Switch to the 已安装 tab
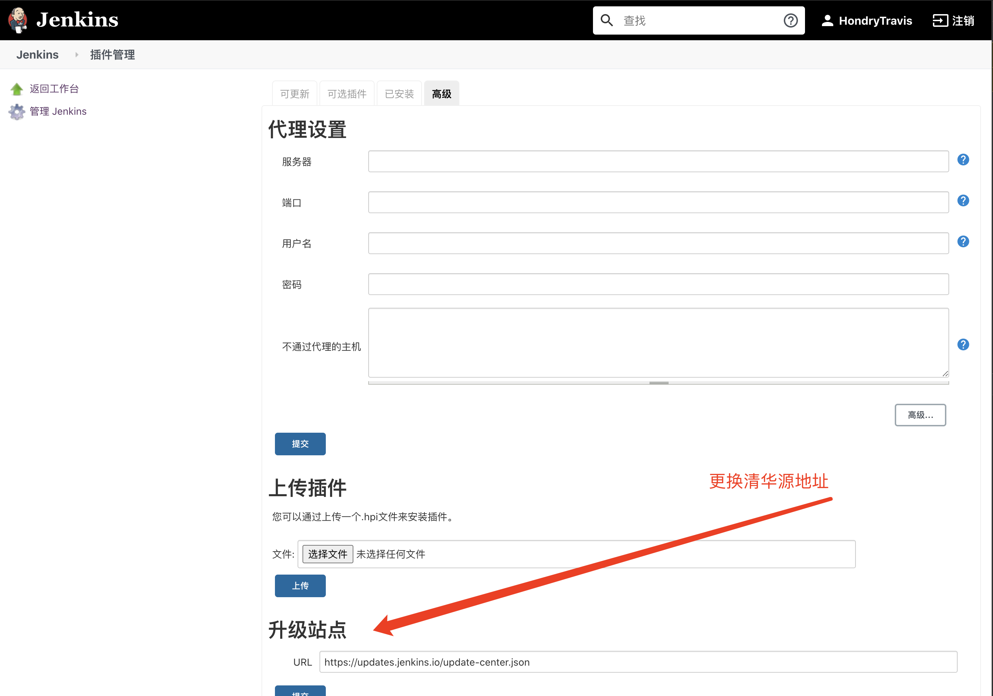The height and width of the screenshot is (696, 993). pos(399,93)
